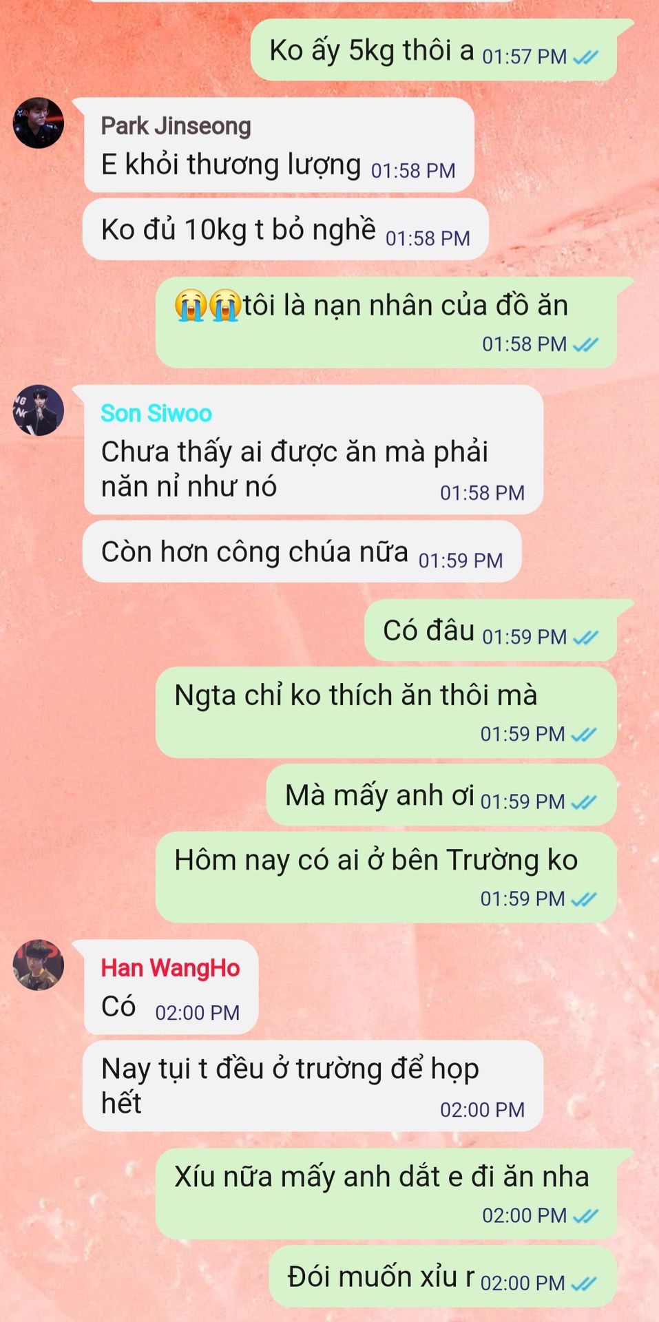659x1322 pixels.
Task: Click read ticks on 'Mà mấy anh ơi'
Action: point(584,802)
